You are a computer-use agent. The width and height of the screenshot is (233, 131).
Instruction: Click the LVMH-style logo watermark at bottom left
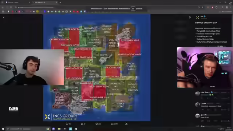coord(13,109)
